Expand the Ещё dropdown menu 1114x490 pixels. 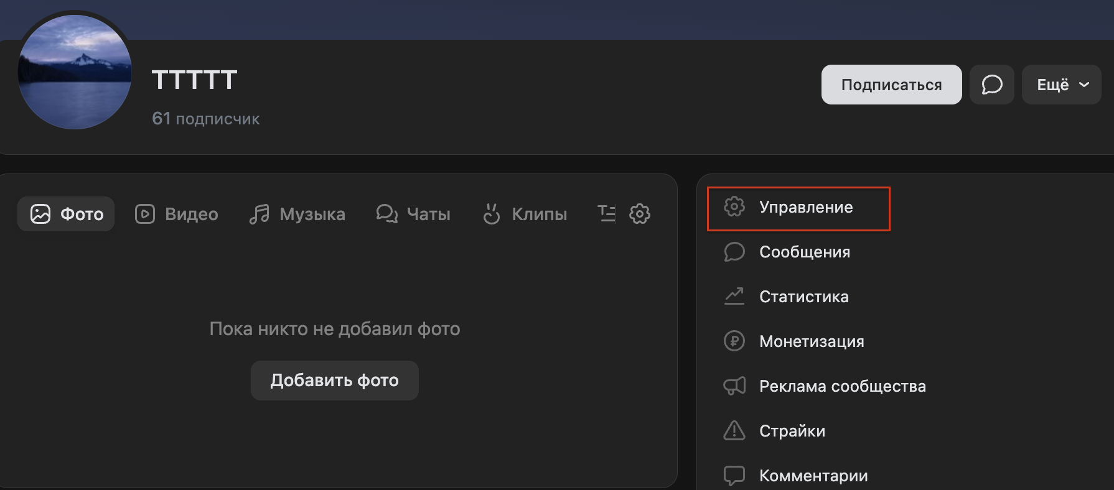(x=1061, y=85)
